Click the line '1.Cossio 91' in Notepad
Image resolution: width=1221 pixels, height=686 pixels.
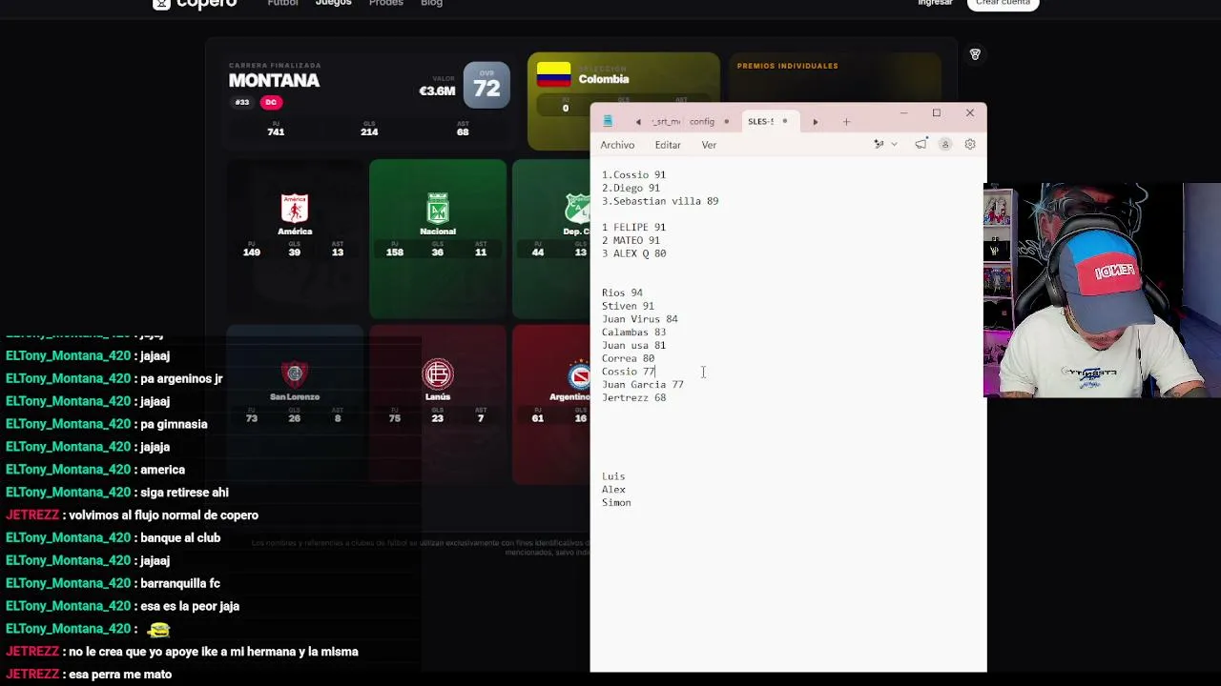pos(633,175)
